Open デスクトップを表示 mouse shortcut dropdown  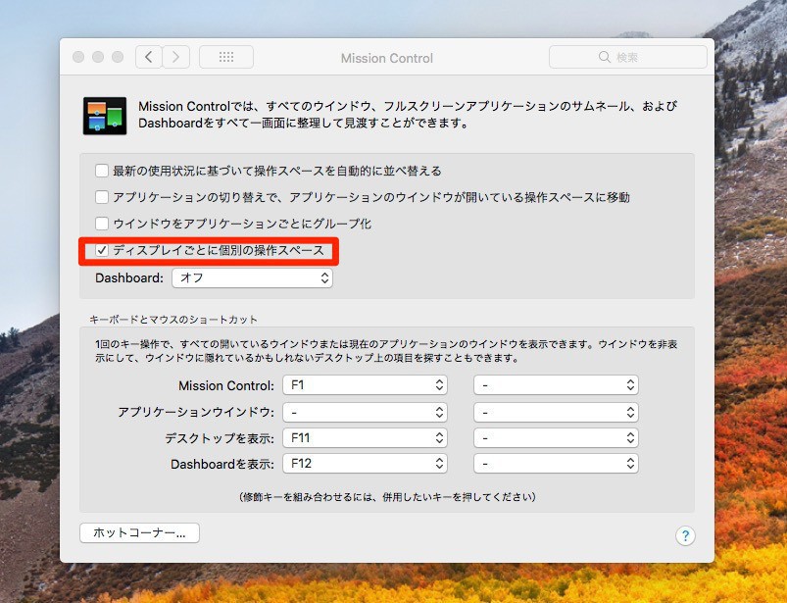[x=556, y=437]
